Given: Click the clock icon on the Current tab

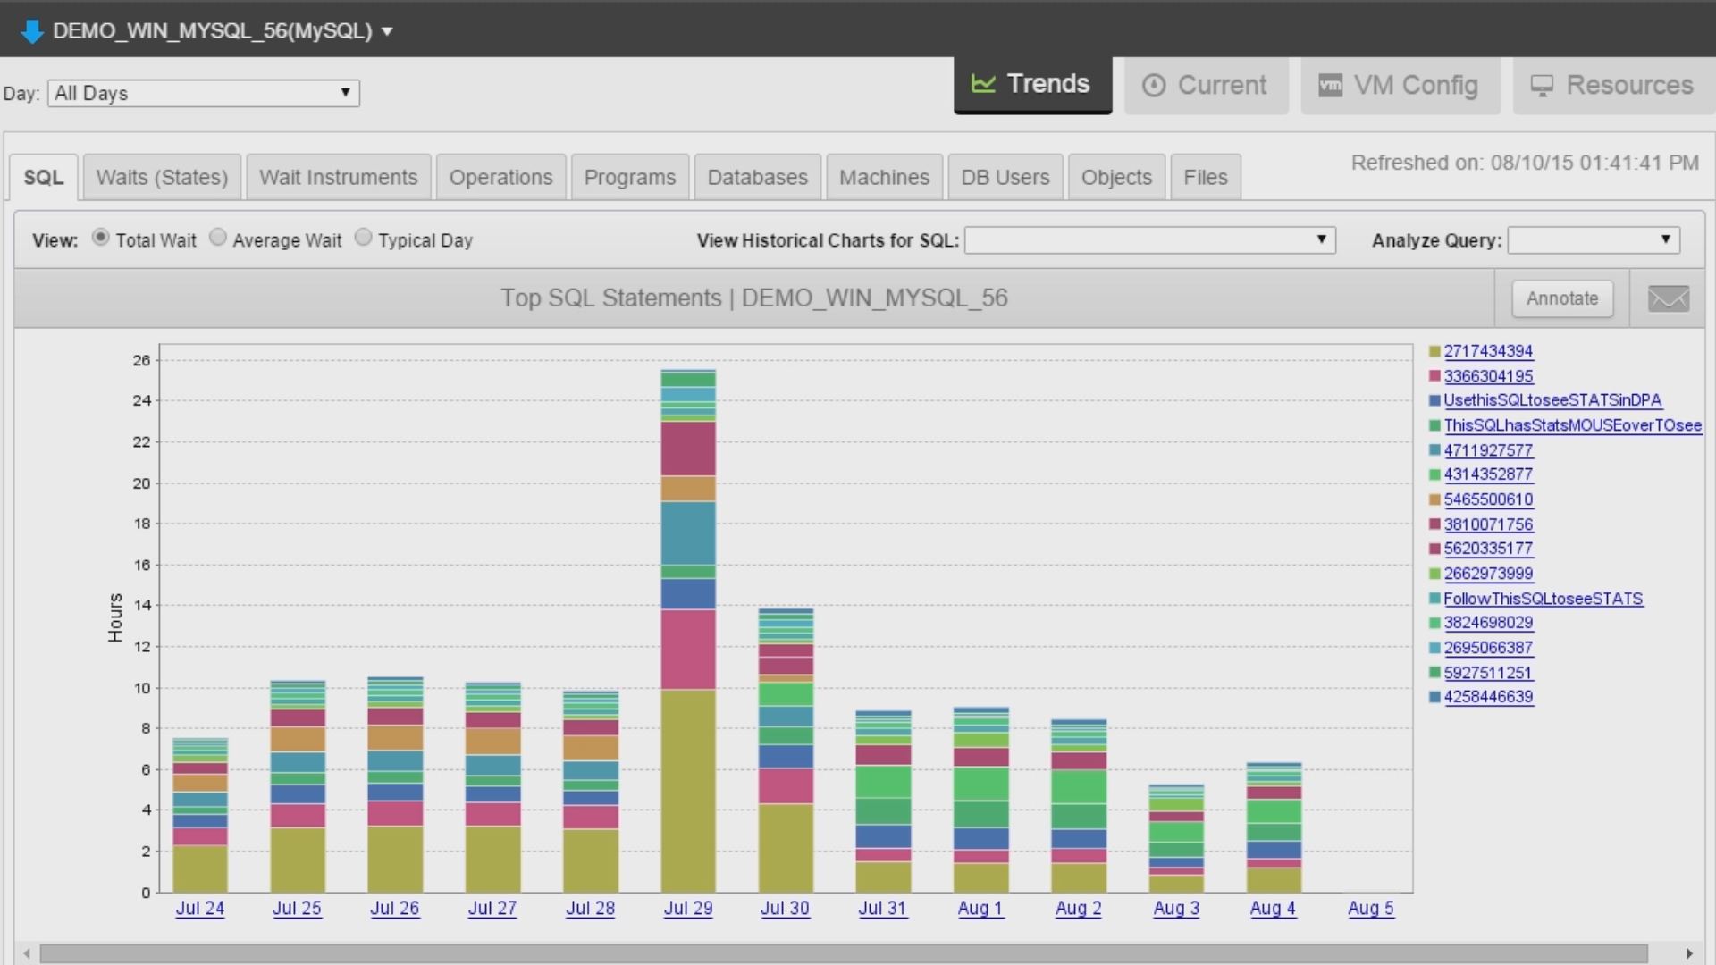Looking at the screenshot, I should pyautogui.click(x=1156, y=85).
